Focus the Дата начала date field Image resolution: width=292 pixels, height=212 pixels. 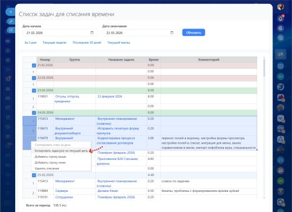coord(60,32)
